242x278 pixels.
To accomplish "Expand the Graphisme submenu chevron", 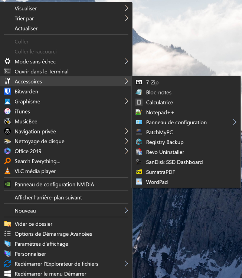I will pos(126,101).
